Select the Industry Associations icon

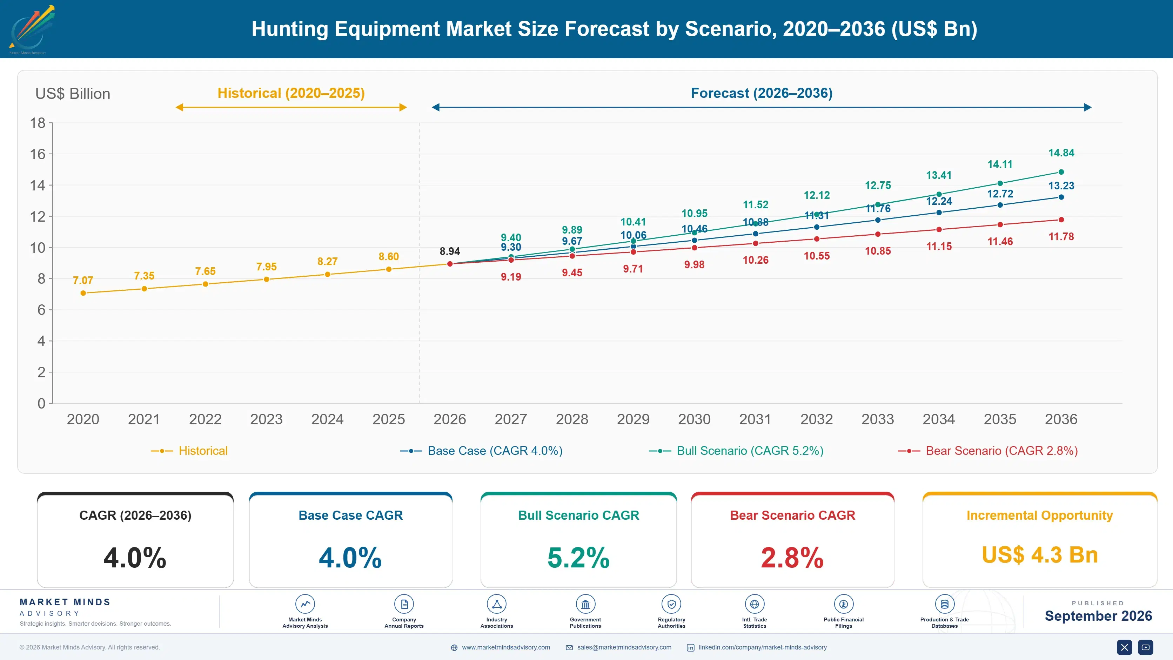[496, 604]
